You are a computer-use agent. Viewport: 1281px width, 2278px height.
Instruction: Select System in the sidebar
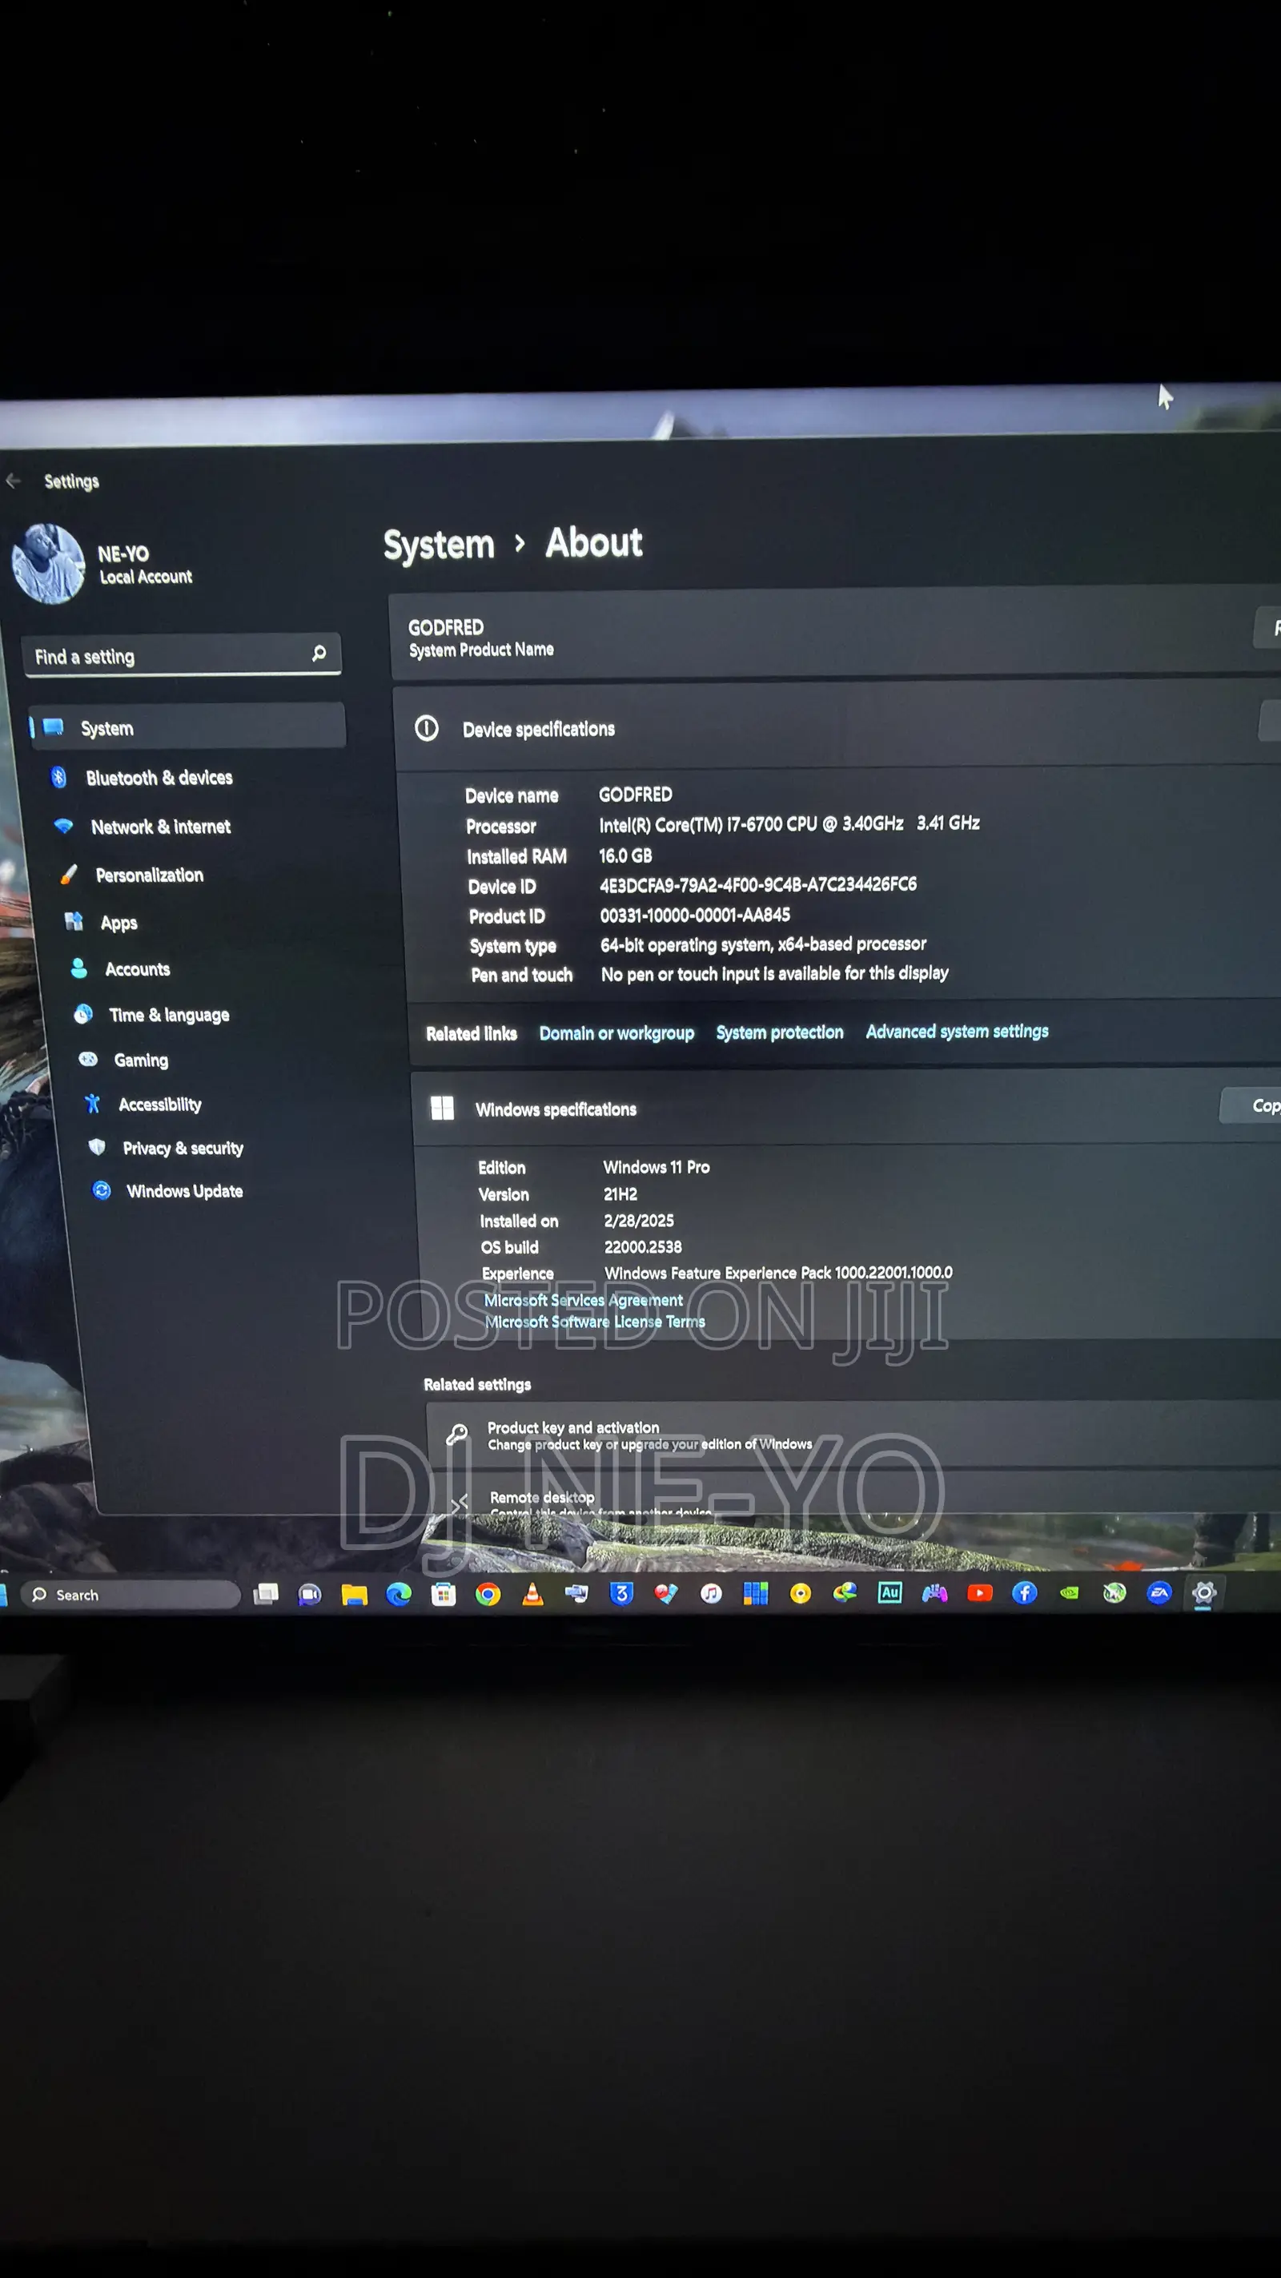point(187,727)
